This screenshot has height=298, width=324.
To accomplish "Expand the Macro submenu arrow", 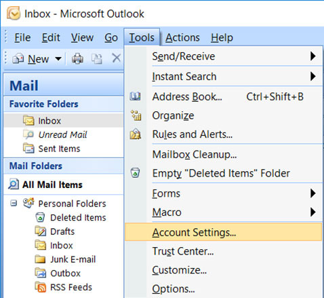I will coord(313,212).
